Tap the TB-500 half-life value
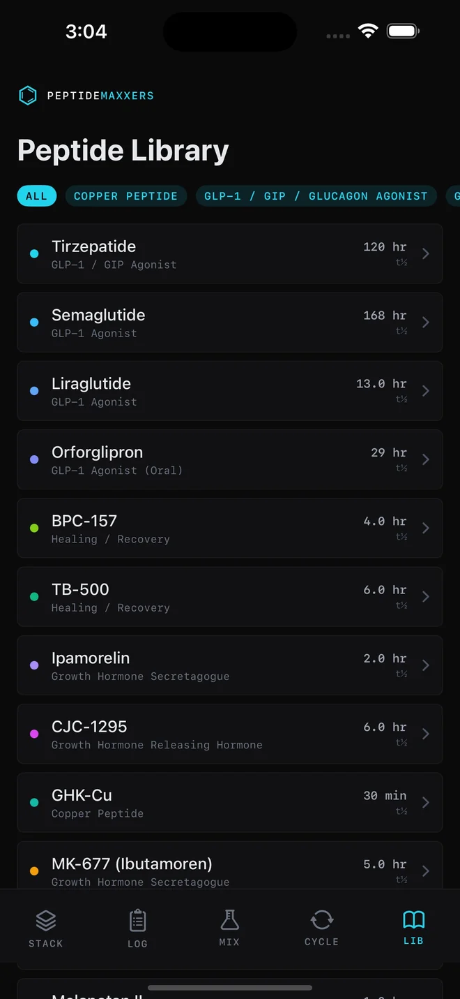 click(385, 590)
